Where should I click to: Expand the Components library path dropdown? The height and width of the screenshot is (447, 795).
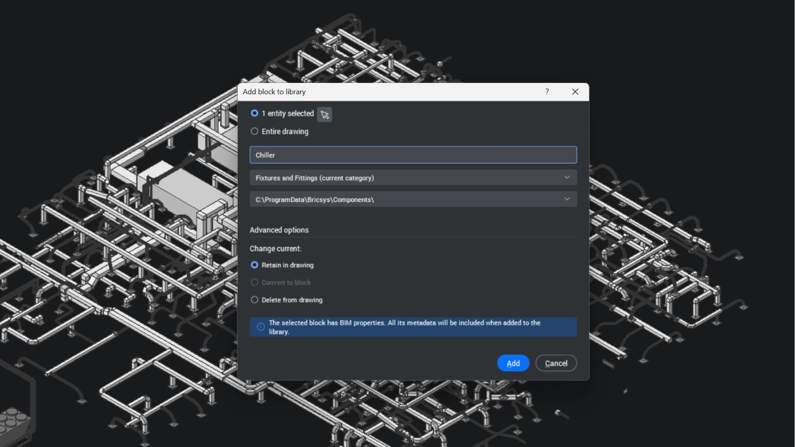point(413,199)
